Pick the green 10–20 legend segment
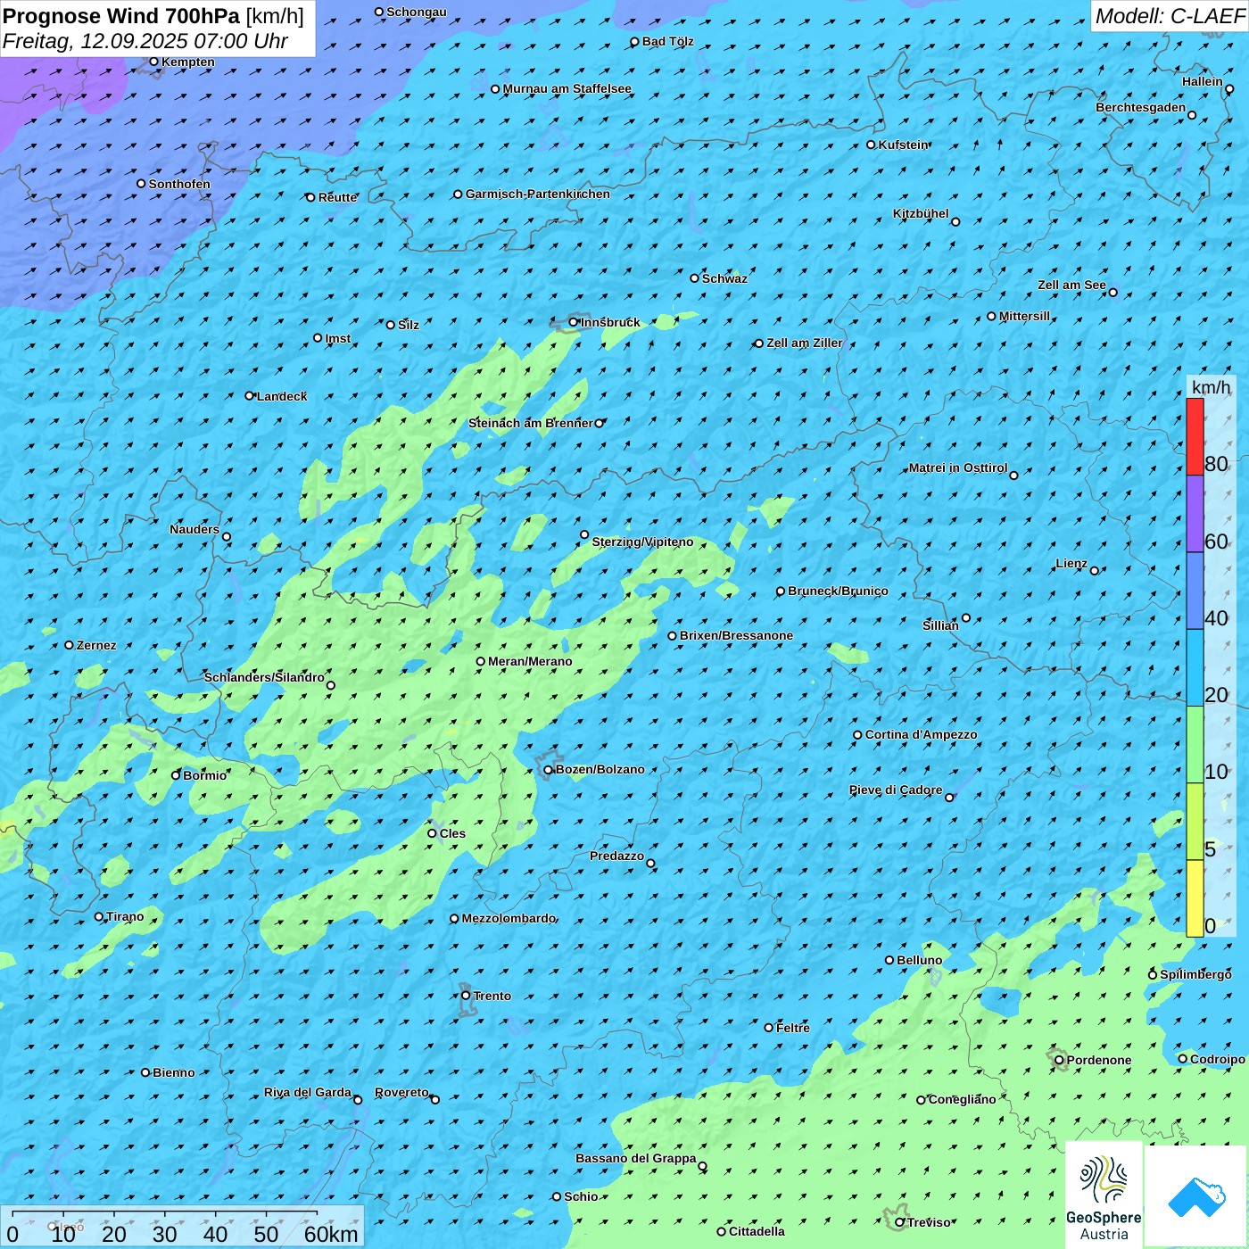 point(1195,745)
